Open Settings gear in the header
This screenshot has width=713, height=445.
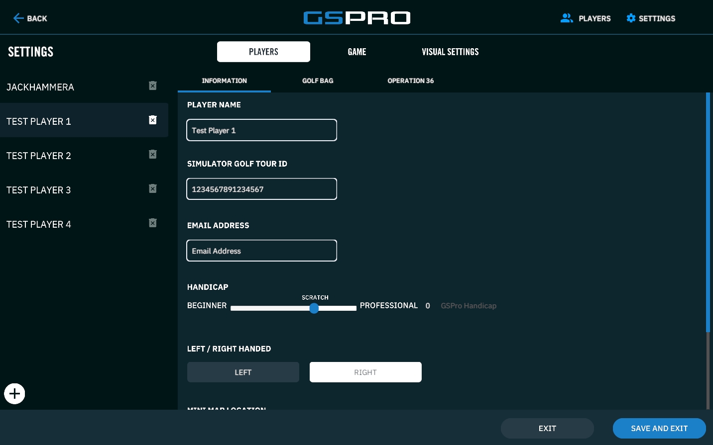point(651,18)
